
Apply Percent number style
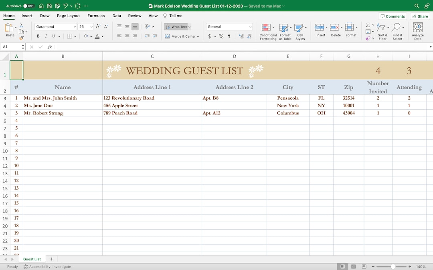pos(221,36)
